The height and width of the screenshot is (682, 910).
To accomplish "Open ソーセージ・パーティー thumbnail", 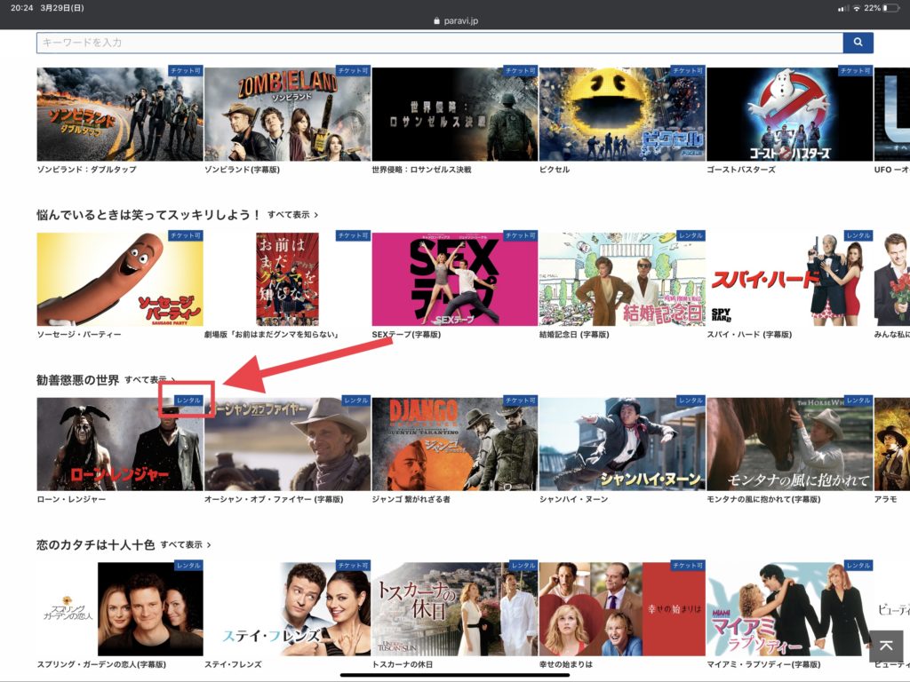I will (120, 279).
